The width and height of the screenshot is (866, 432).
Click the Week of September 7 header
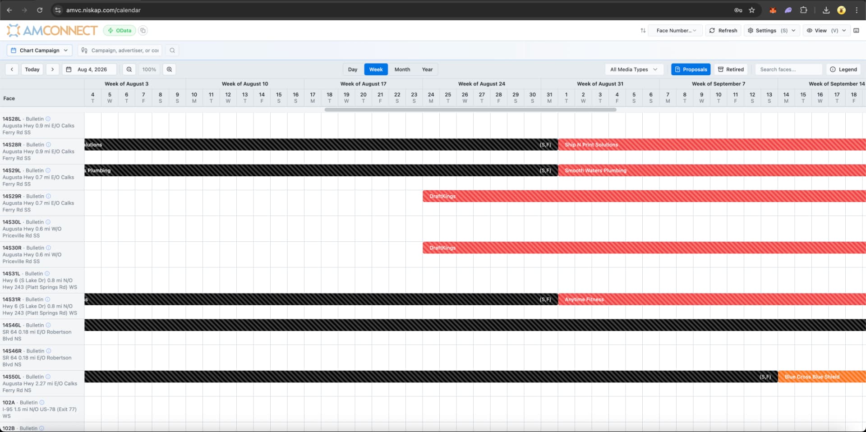(x=719, y=84)
